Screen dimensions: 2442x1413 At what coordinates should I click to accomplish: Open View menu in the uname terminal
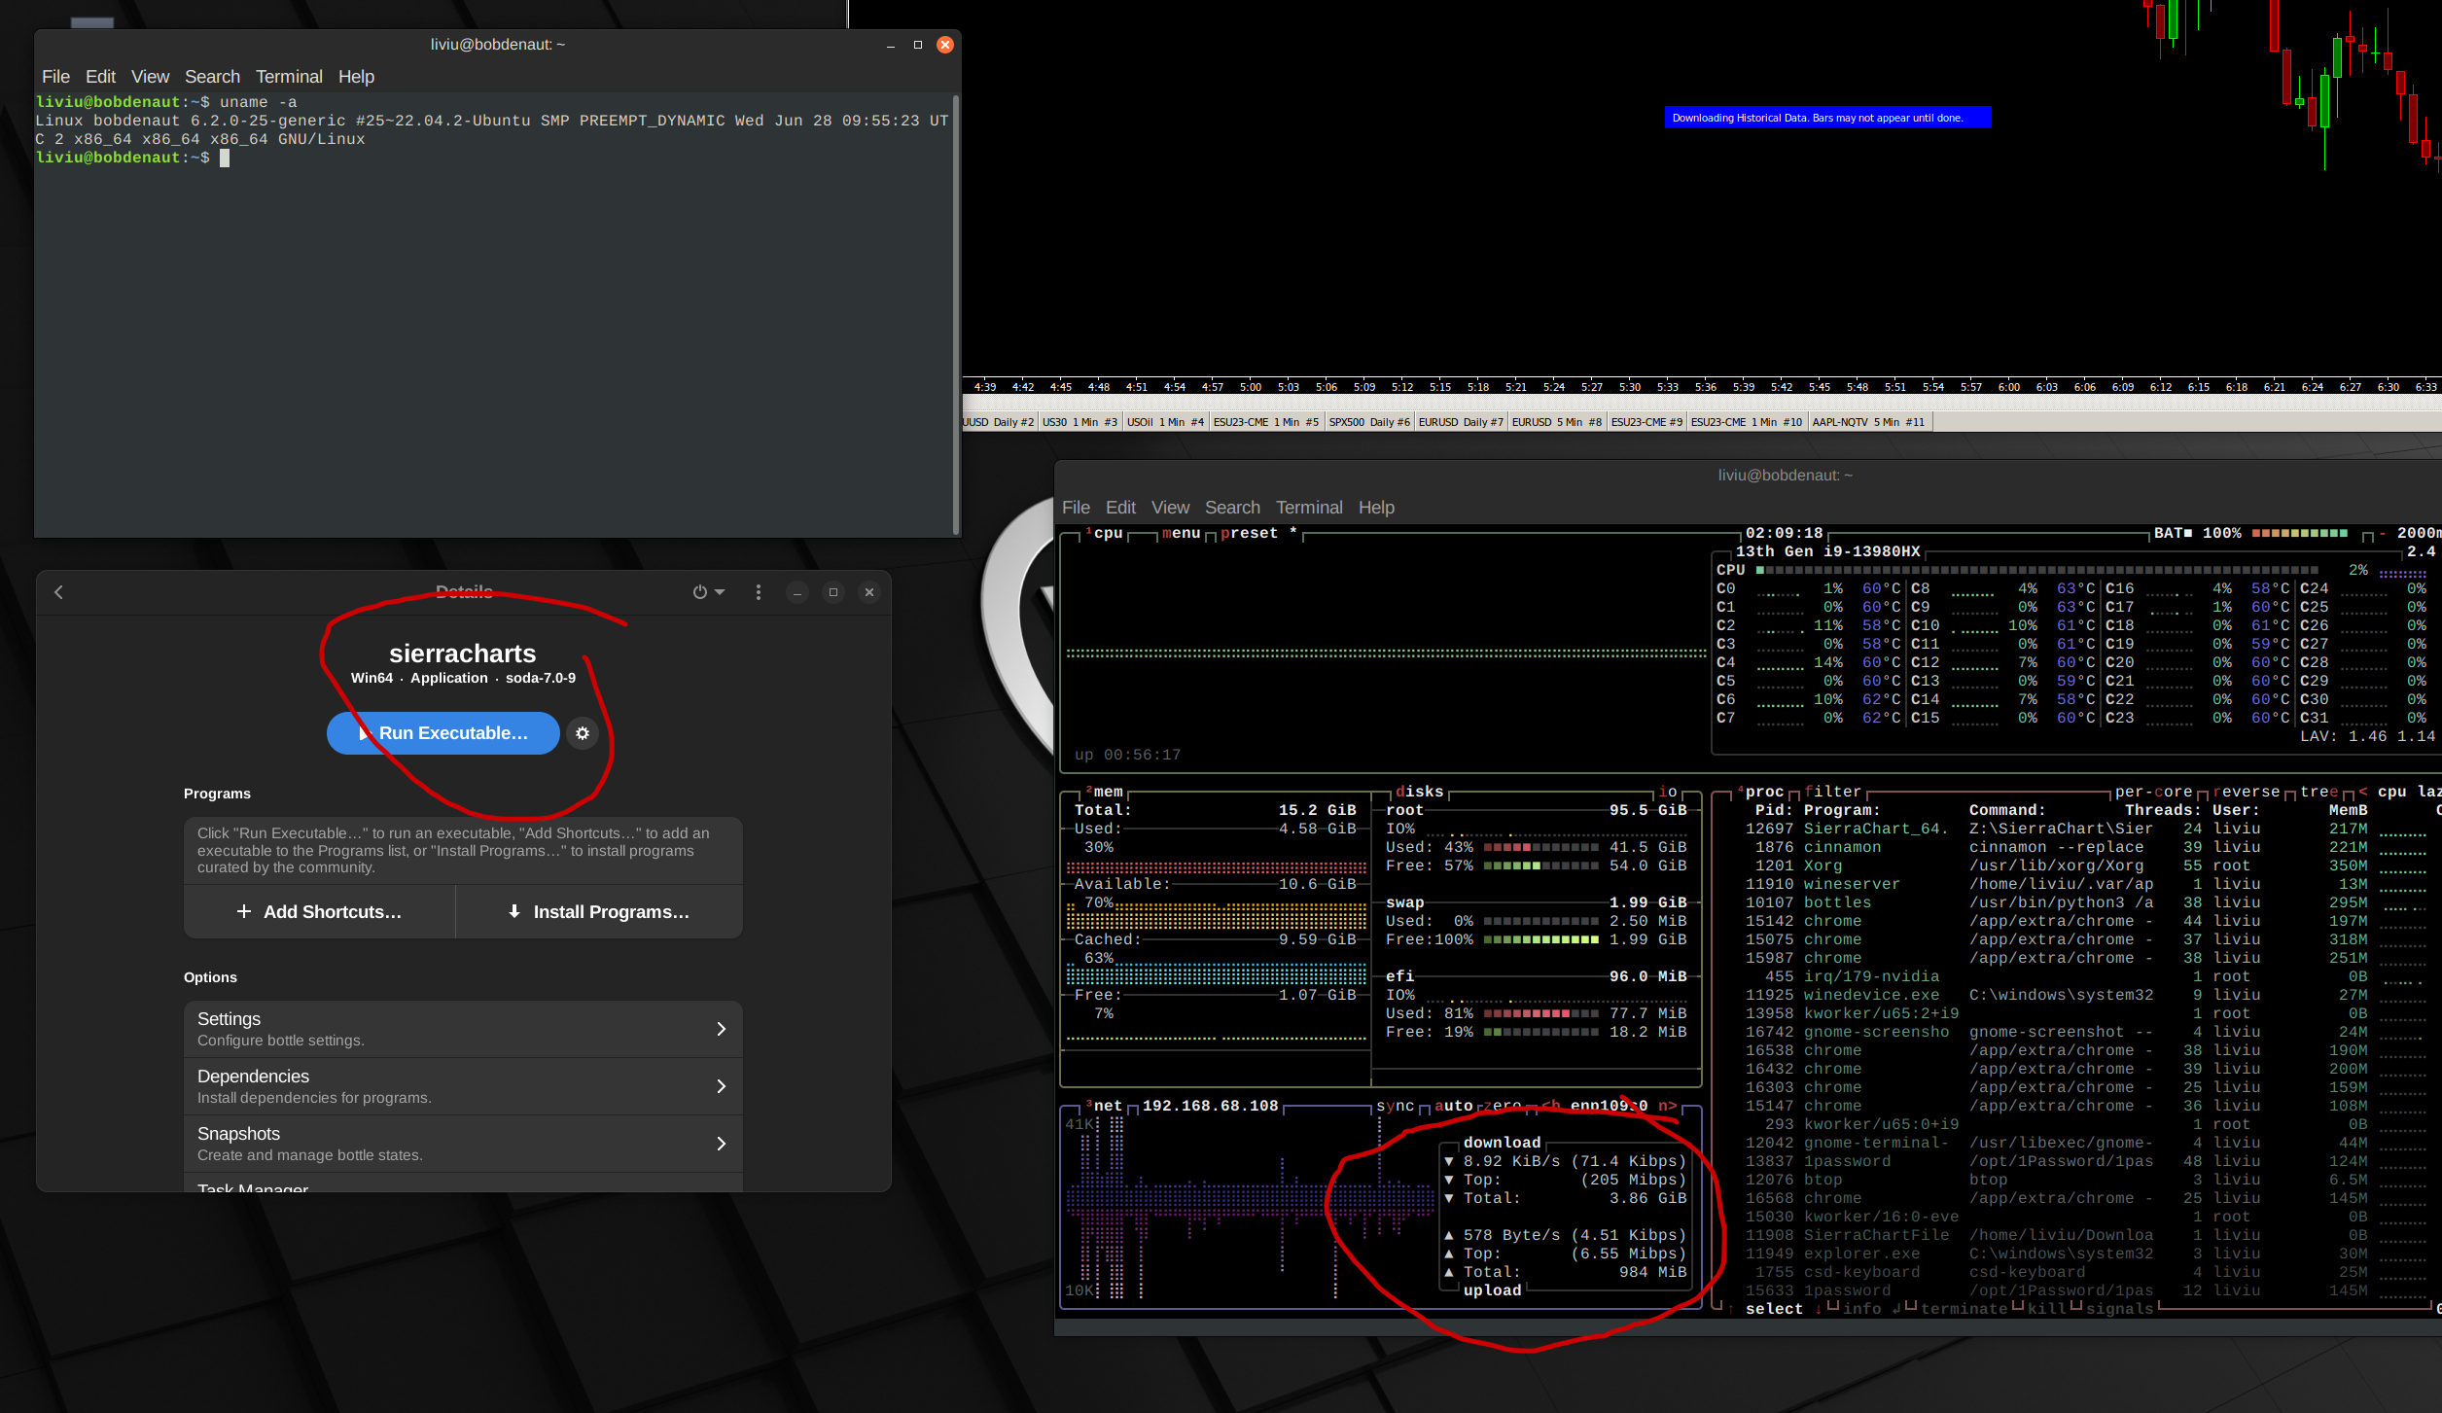pos(150,77)
